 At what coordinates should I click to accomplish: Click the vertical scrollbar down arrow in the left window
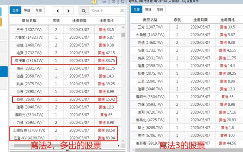pyautogui.click(x=123, y=141)
